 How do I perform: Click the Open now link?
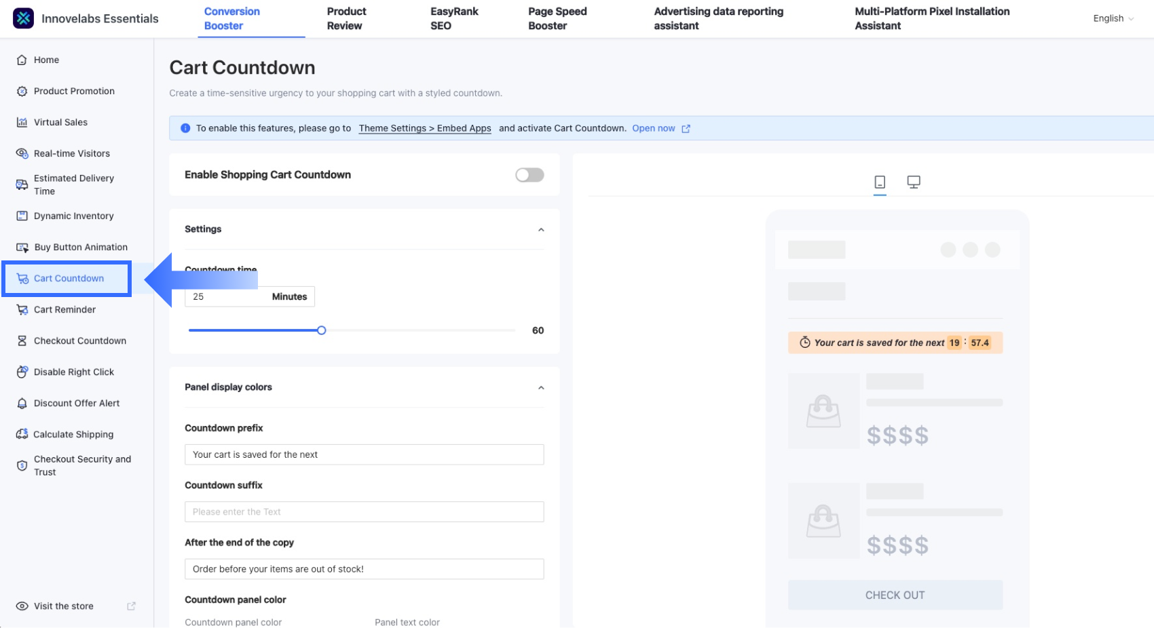653,128
